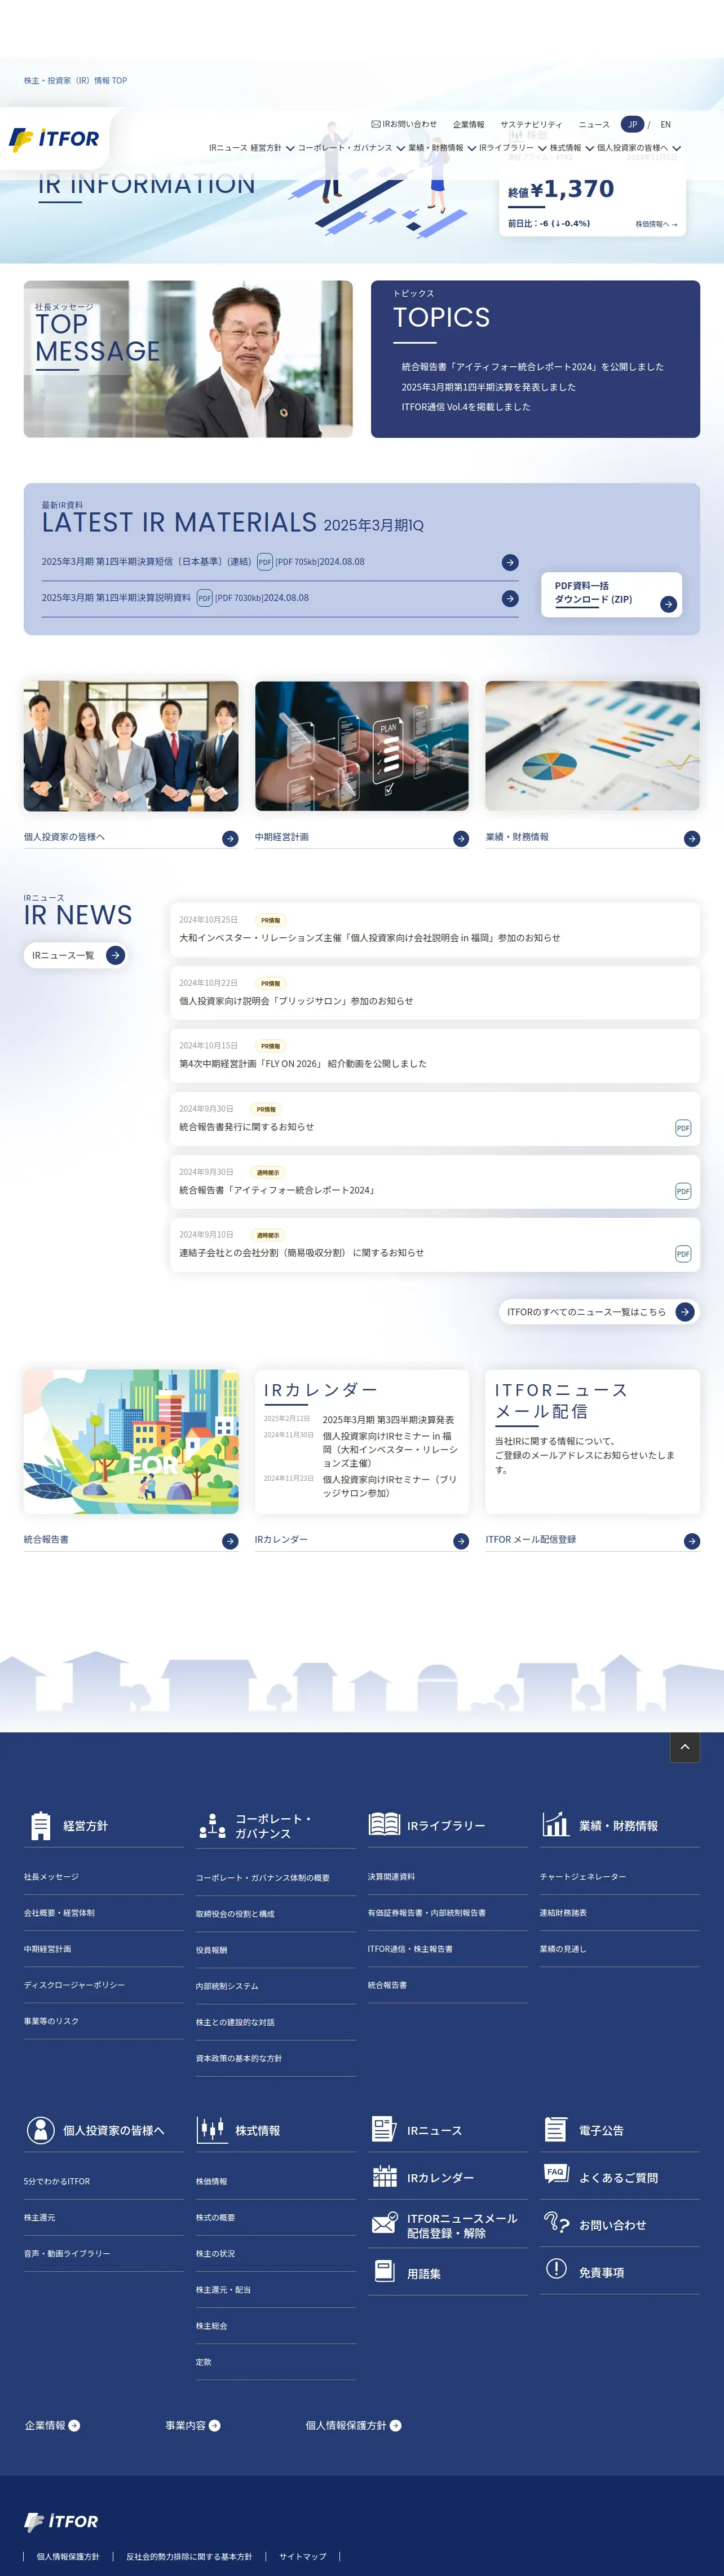
Task: Click PDF icon beside 決算短信 document
Action: point(264,562)
